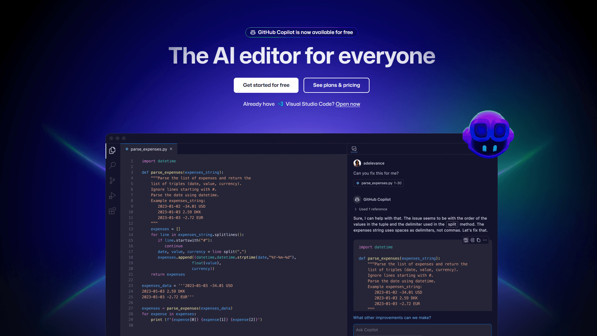This screenshot has height=336, width=597.
Task: Click the Visual Studio Code logo icon
Action: pyautogui.click(x=280, y=104)
